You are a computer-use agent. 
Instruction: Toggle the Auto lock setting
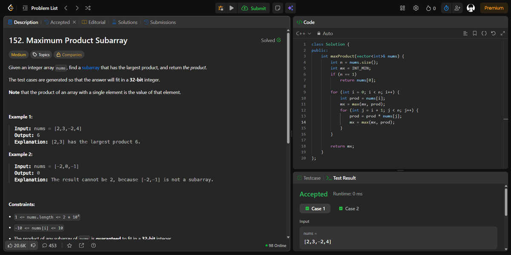(x=325, y=33)
